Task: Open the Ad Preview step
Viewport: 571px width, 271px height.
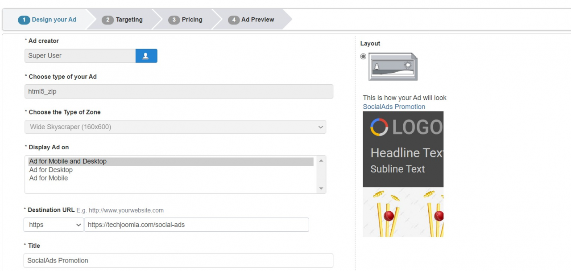Action: coord(251,20)
